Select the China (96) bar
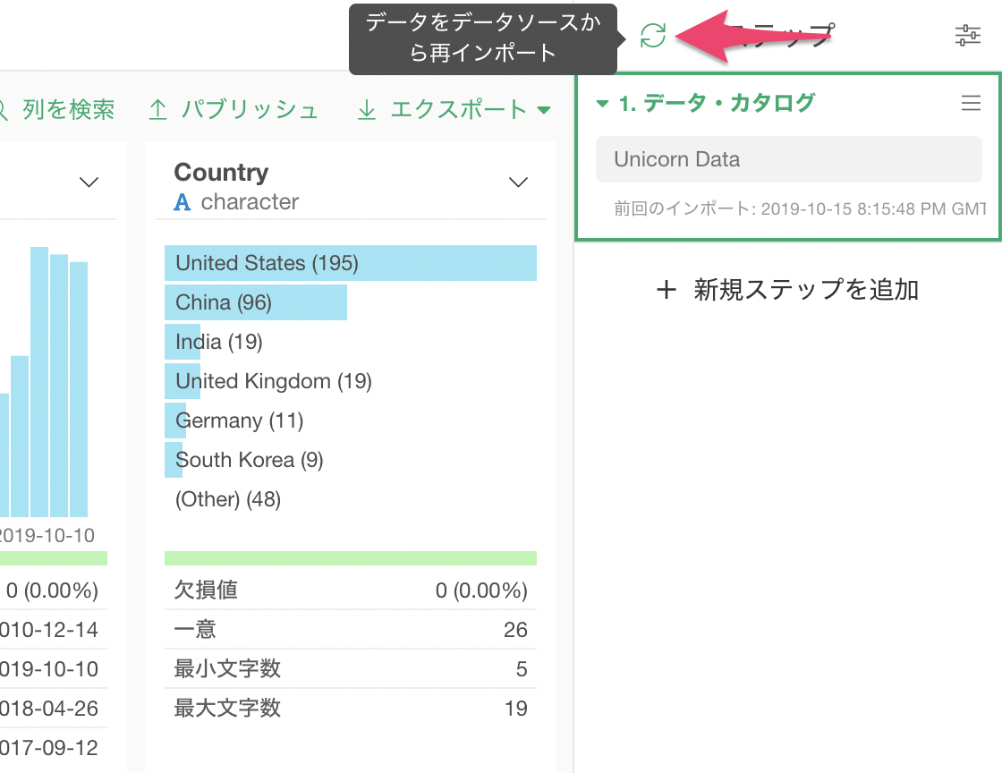The image size is (1002, 773). [255, 302]
